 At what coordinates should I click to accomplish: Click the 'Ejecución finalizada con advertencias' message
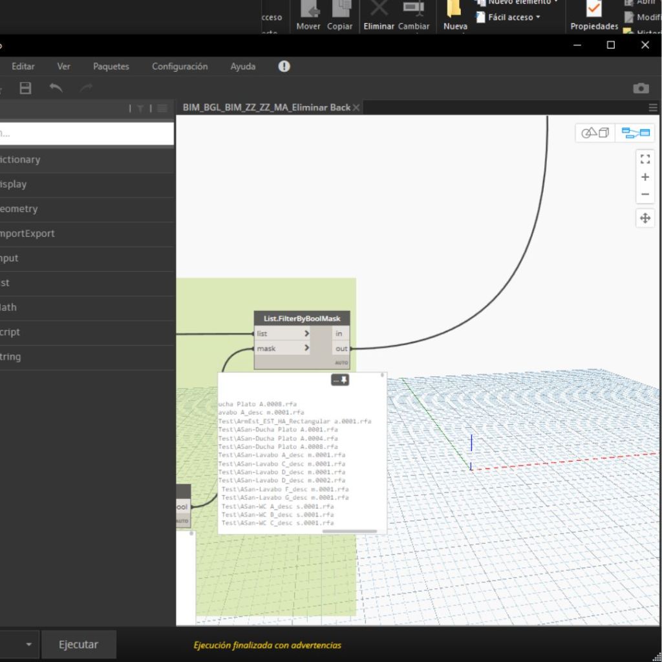click(x=267, y=645)
